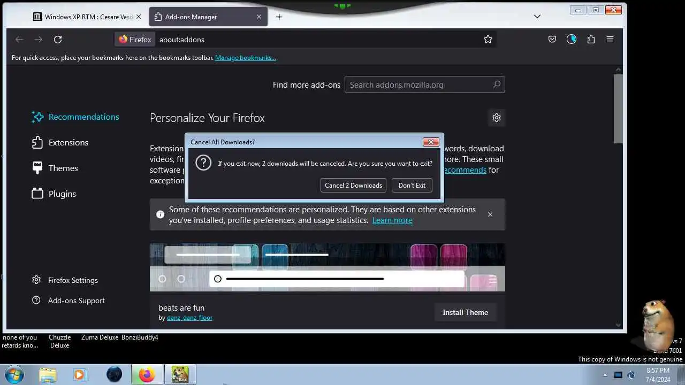Click the scrollbar up arrow
685x385 pixels.
(x=618, y=70)
